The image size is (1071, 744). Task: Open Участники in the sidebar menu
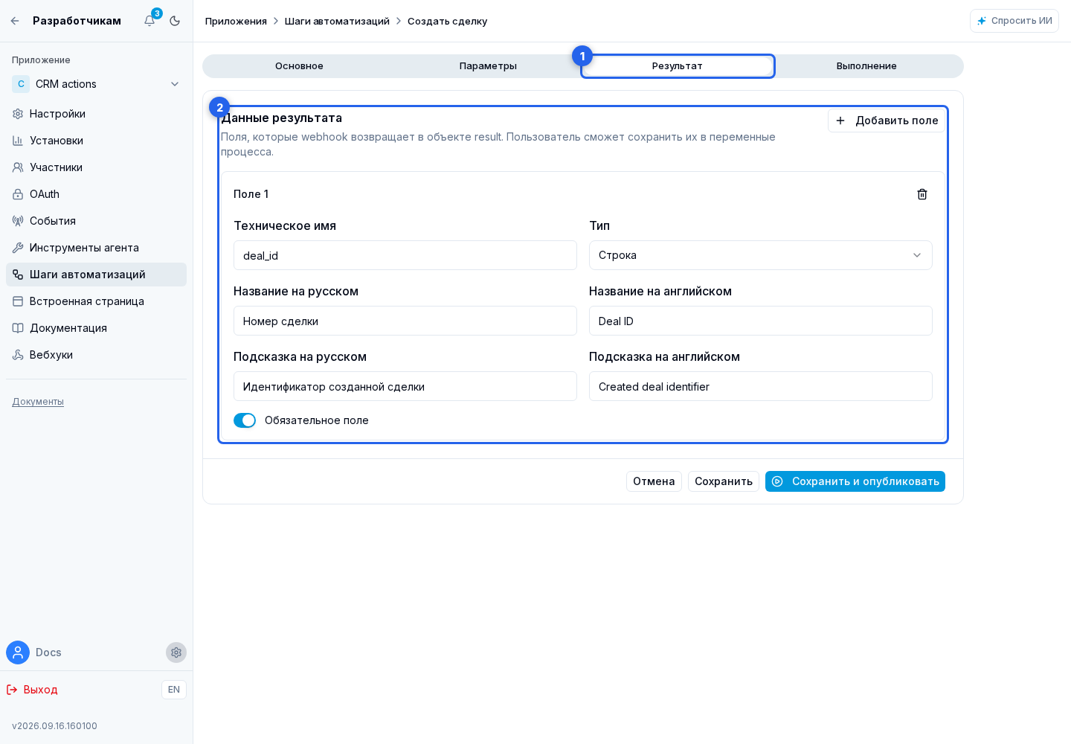[97, 167]
